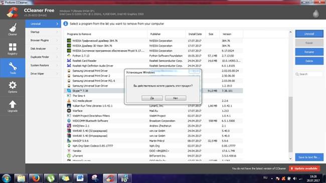Open file explorer from the taskbar
This screenshot has height=183, width=326.
21,178
